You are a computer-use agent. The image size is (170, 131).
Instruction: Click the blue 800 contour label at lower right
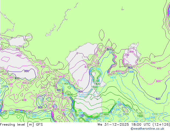pyautogui.click(x=158, y=99)
